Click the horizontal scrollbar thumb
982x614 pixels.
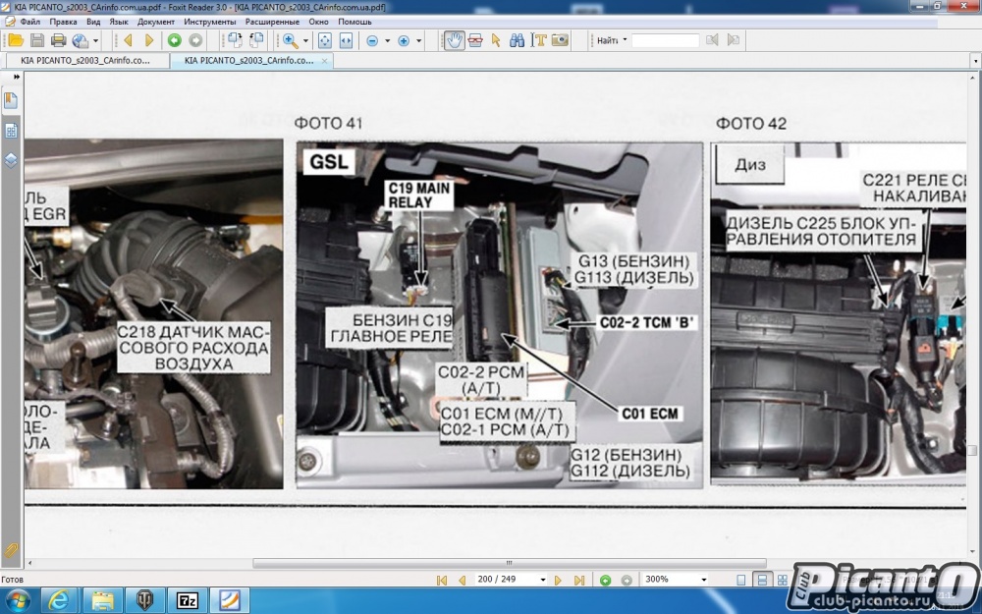pos(509,563)
